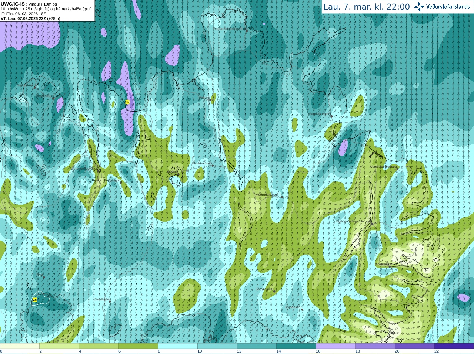Click the 6–8 m/s olive green legend swatch
The width and height of the screenshot is (474, 354).
point(138,346)
